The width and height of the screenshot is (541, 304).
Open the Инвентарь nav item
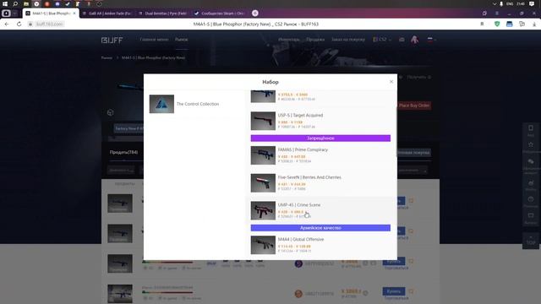point(289,40)
